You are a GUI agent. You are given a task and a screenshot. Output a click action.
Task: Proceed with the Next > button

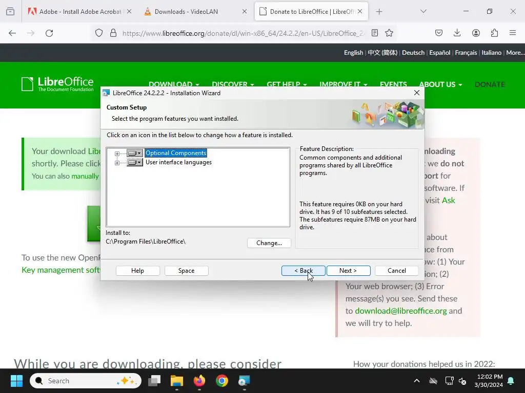(x=348, y=271)
